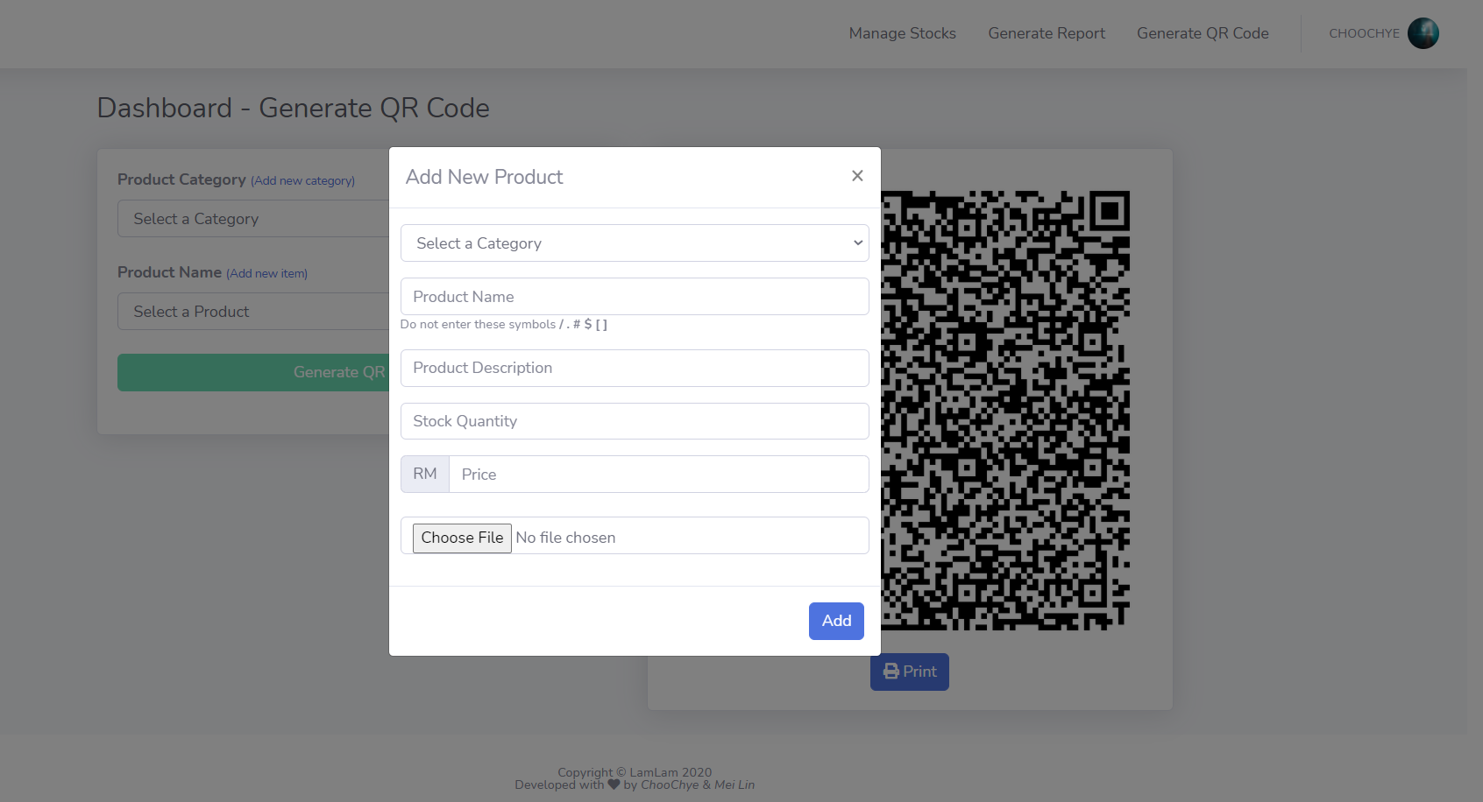Click into the Product Name input field
This screenshot has width=1483, height=802.
(634, 296)
